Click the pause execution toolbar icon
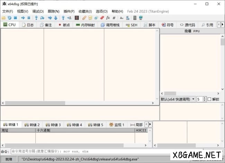The image size is (225, 163). tap(29, 18)
